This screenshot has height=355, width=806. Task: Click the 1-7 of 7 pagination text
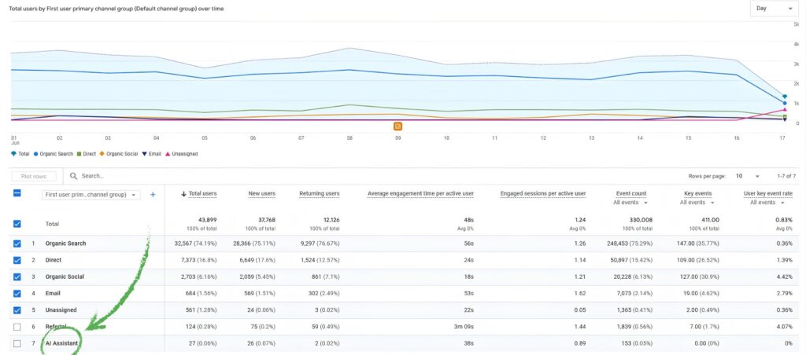pos(787,176)
